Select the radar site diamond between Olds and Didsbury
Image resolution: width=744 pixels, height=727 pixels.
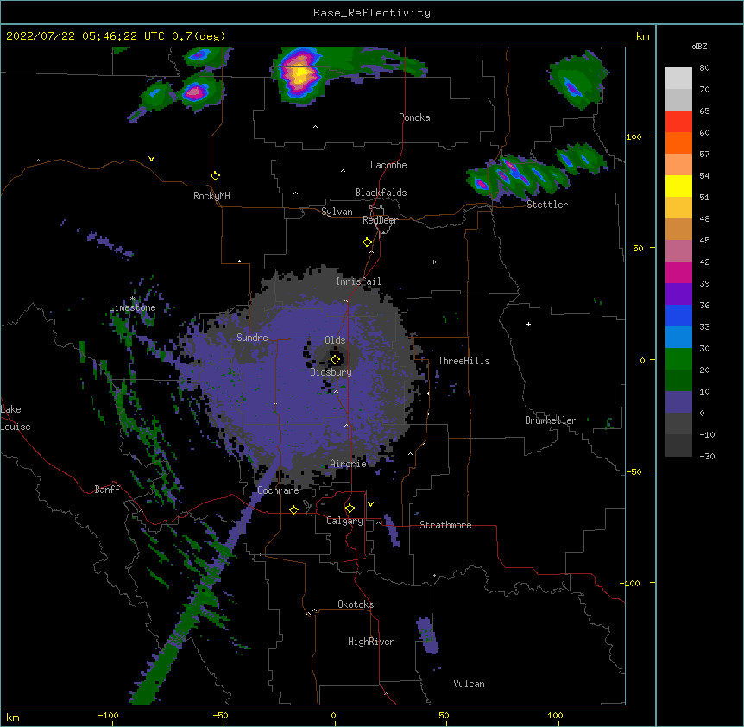coord(335,359)
